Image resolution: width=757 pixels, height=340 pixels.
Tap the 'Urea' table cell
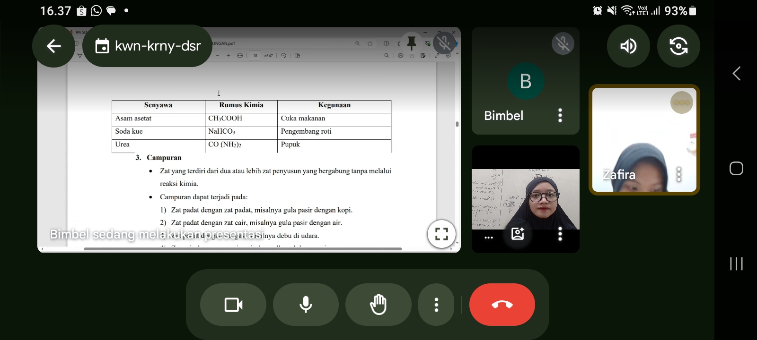158,145
